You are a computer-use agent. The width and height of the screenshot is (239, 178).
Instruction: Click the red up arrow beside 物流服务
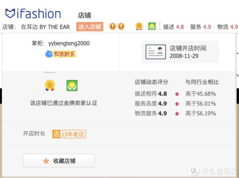click(x=177, y=113)
